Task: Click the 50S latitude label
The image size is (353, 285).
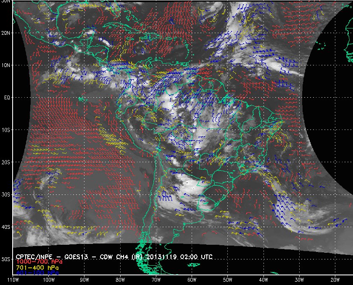Action: pos(5,259)
